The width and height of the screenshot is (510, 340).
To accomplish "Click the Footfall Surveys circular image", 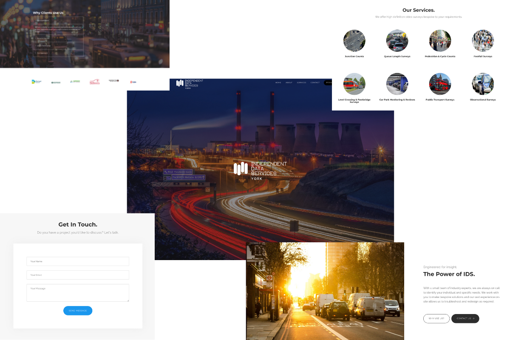I will click(x=483, y=41).
